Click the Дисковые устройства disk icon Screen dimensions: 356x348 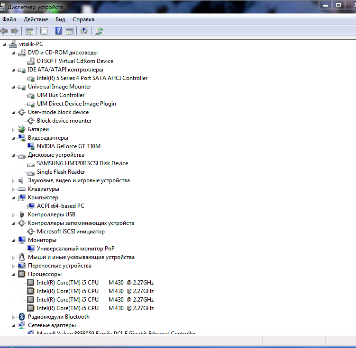coord(22,156)
